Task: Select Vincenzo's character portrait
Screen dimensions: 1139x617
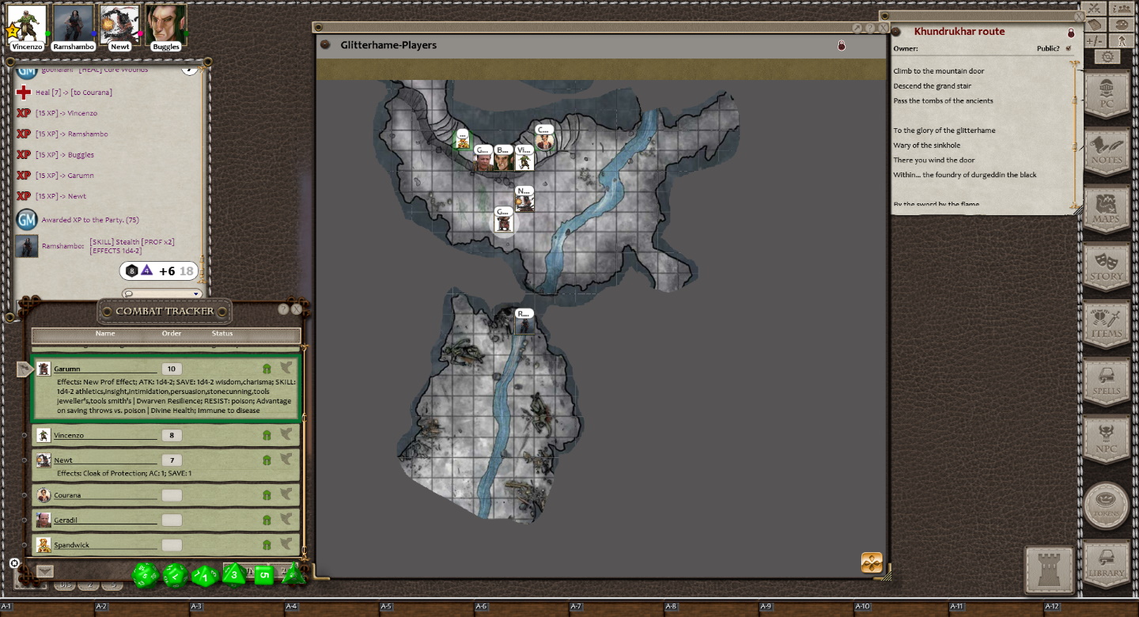Action: 27,24
